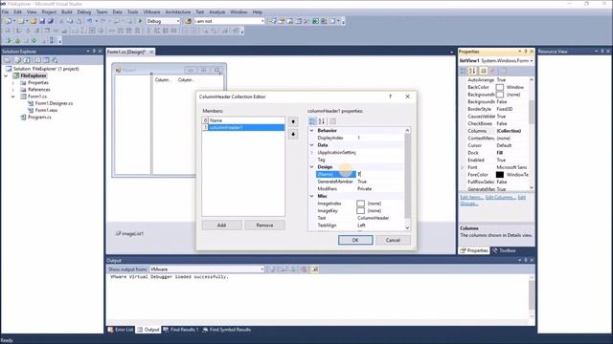Open the 'i am not' search dropdown
The height and width of the screenshot is (344, 613).
coord(262,21)
